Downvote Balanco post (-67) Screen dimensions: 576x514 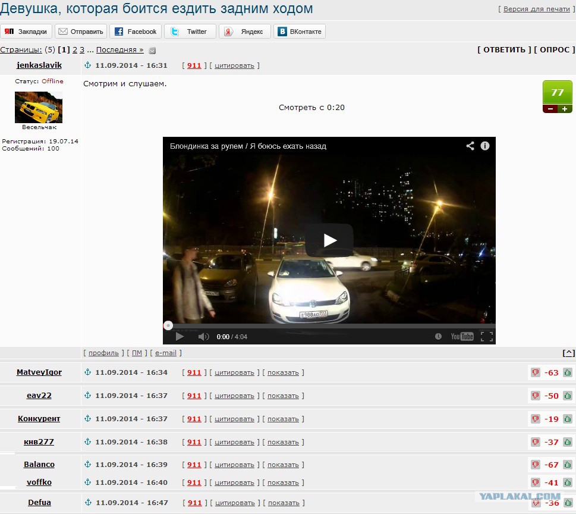(536, 465)
